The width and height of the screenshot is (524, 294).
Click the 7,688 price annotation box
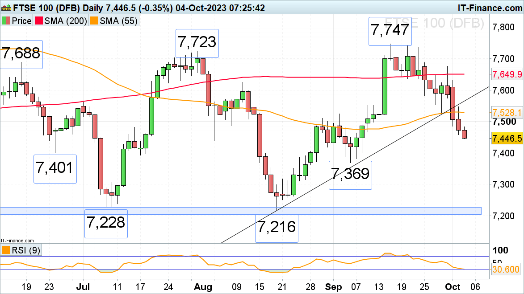(x=21, y=54)
